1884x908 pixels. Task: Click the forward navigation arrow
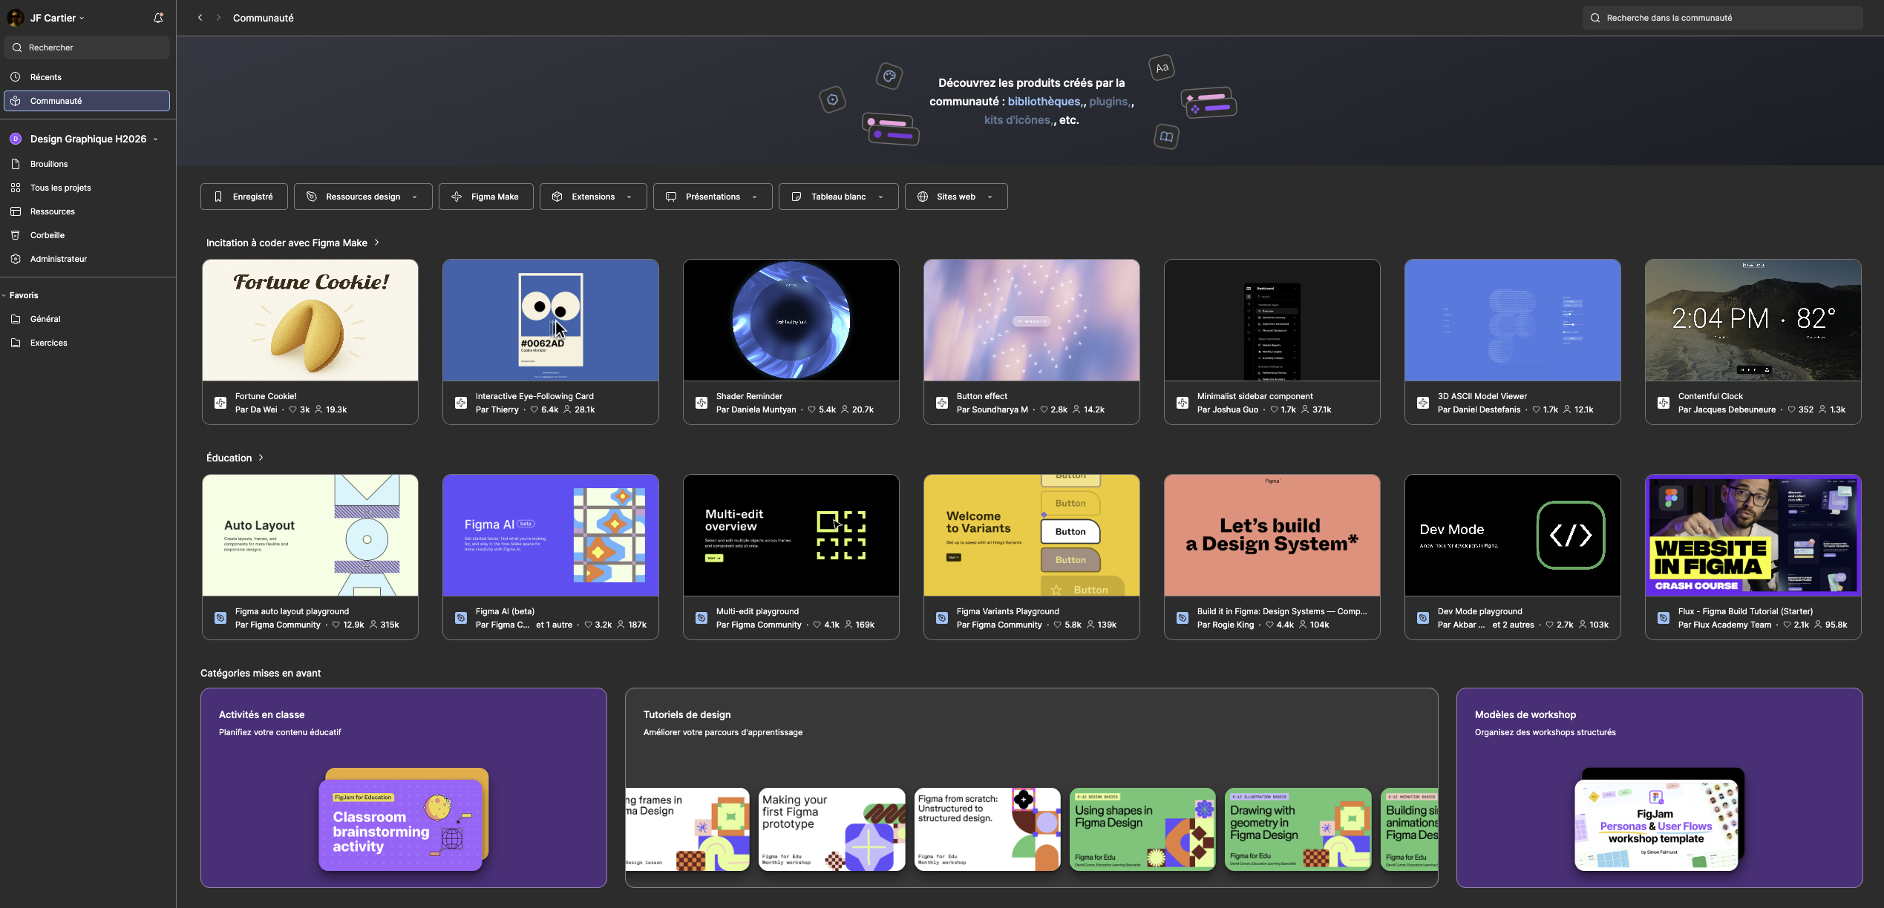[218, 18]
